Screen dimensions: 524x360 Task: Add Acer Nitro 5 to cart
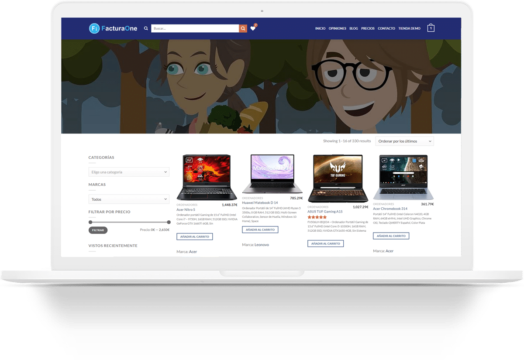point(195,237)
